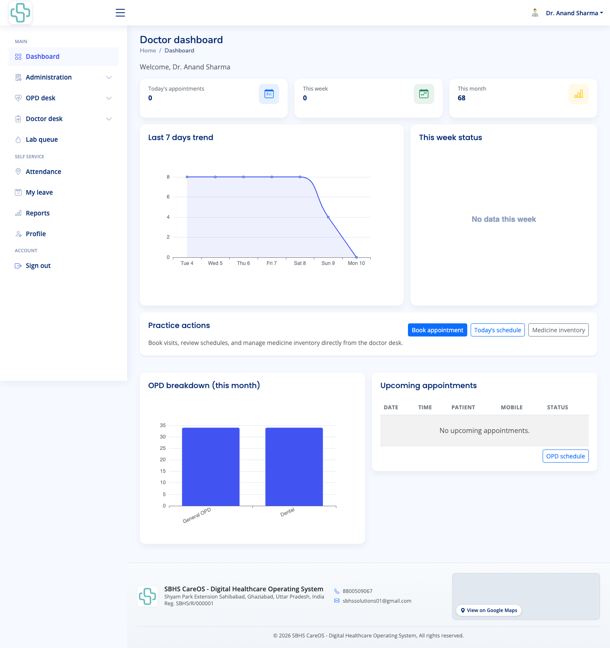Click the Lab queue droplet icon
The image size is (610, 648).
[18, 140]
